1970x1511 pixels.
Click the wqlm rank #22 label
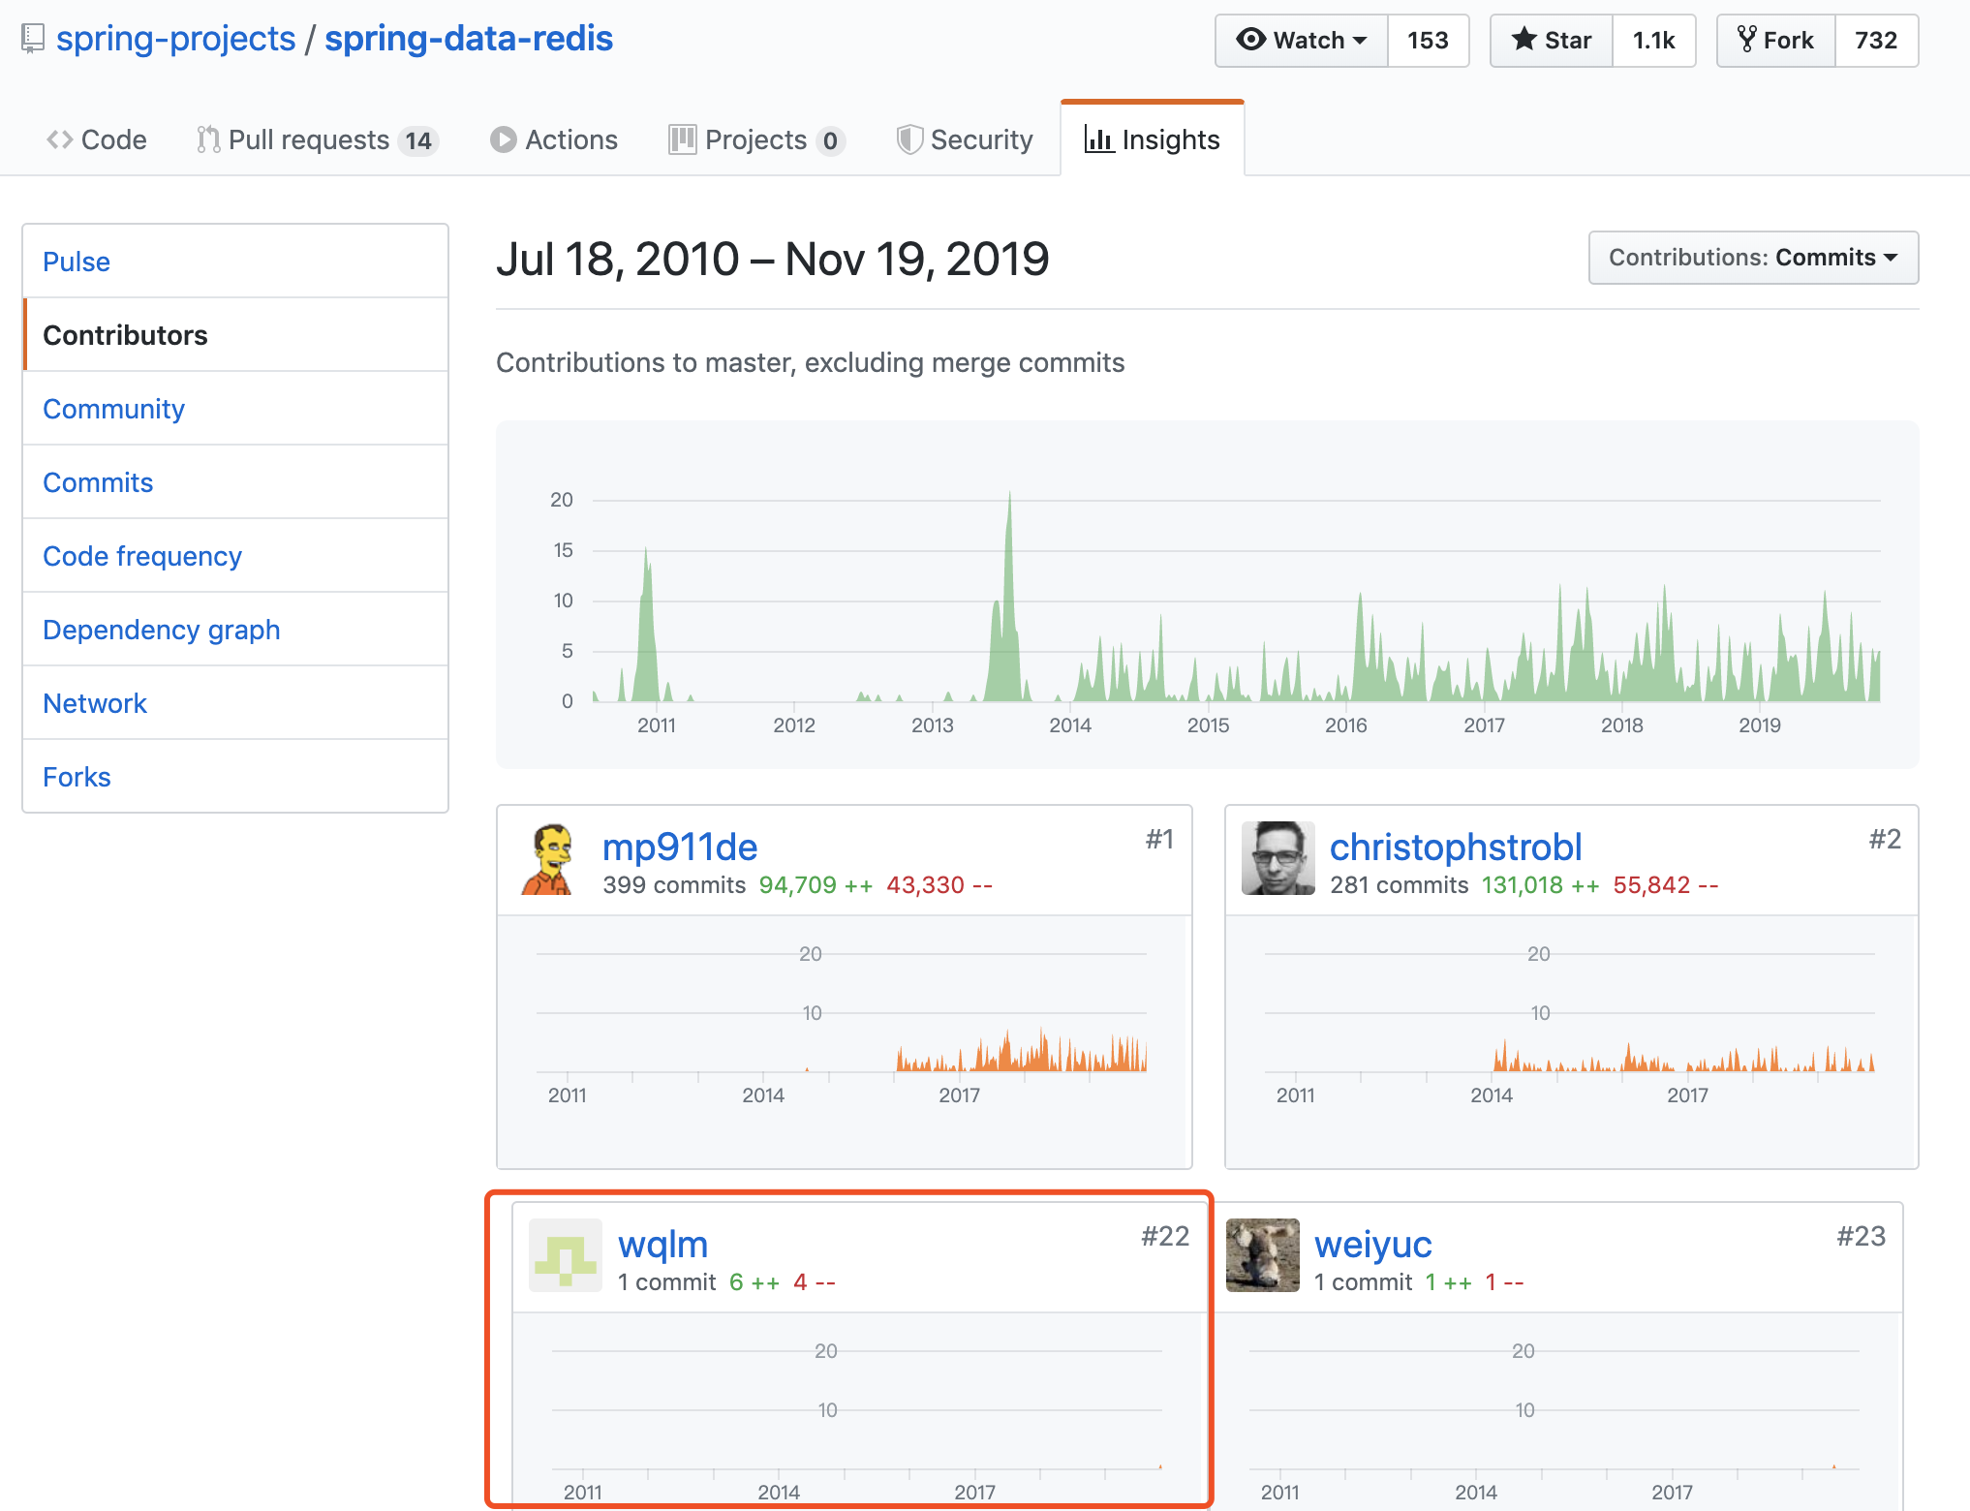coord(1165,1236)
